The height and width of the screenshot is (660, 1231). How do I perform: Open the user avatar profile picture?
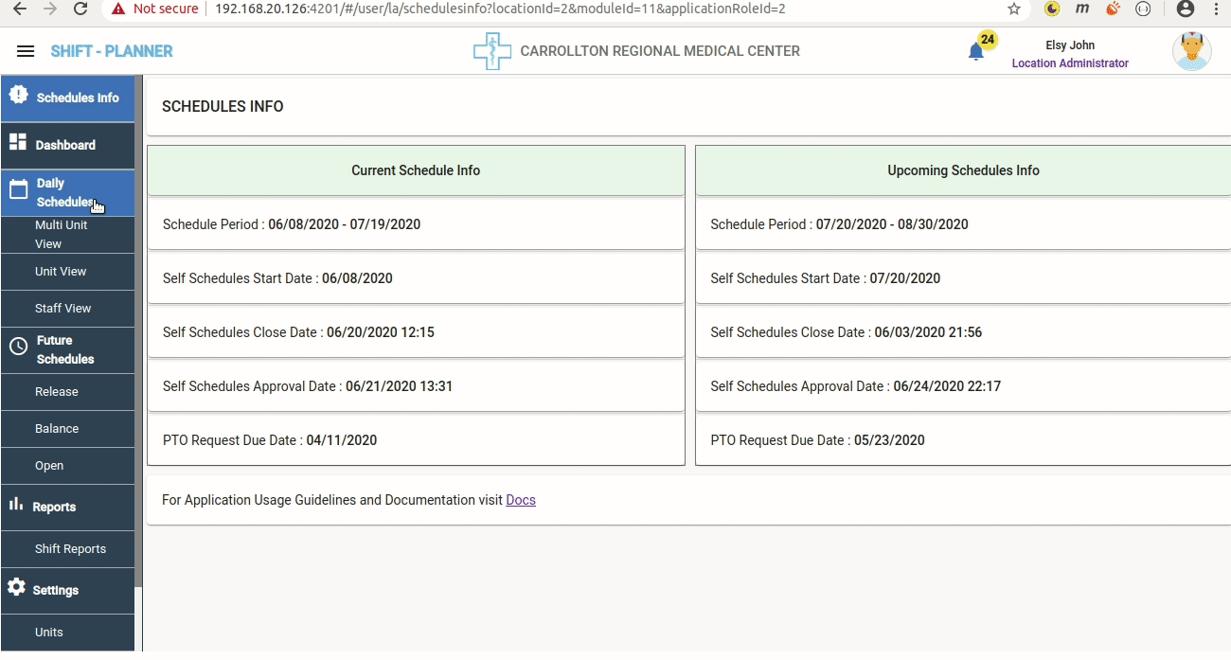(1191, 51)
